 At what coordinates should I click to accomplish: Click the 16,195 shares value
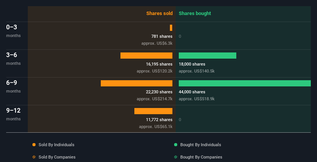(159, 64)
